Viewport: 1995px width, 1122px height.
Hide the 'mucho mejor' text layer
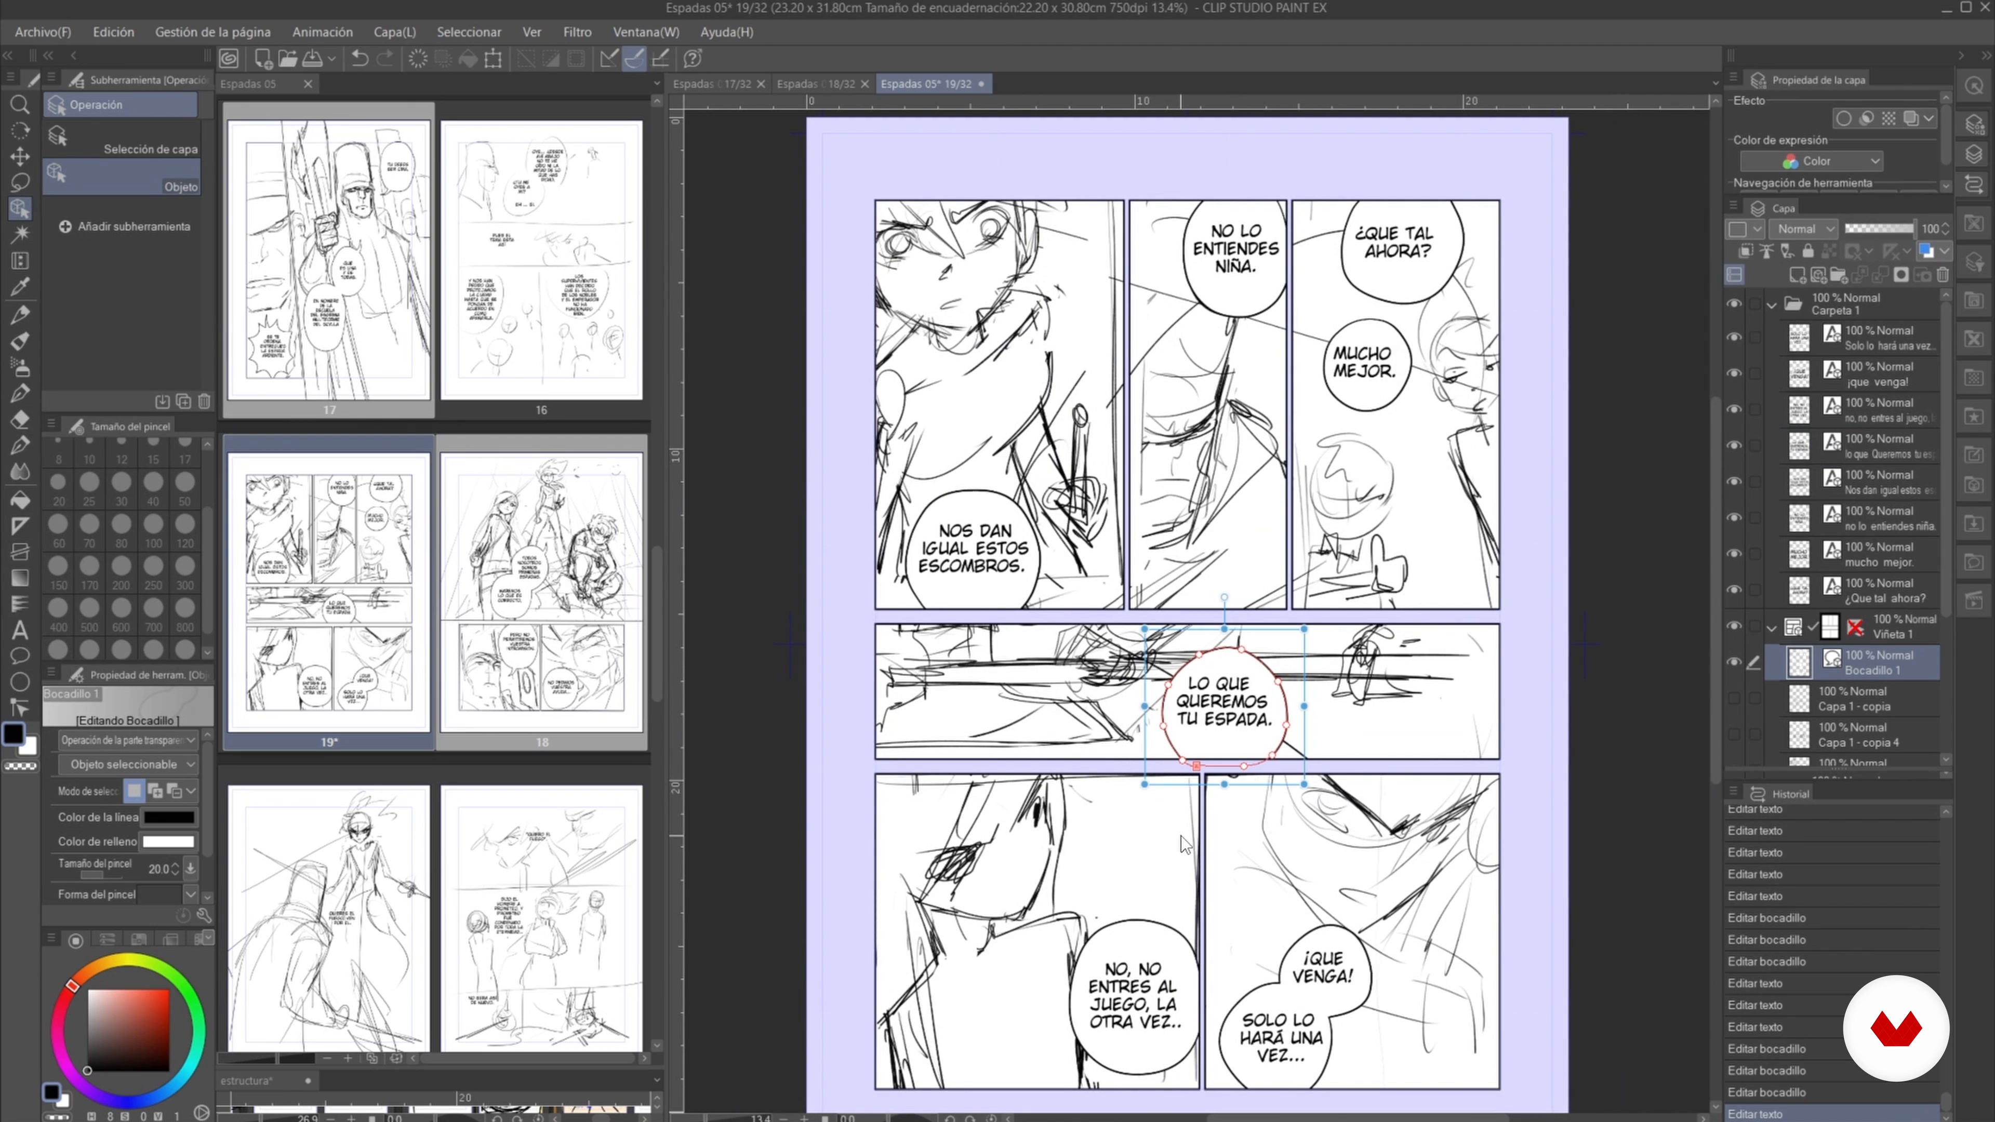coord(1734,554)
